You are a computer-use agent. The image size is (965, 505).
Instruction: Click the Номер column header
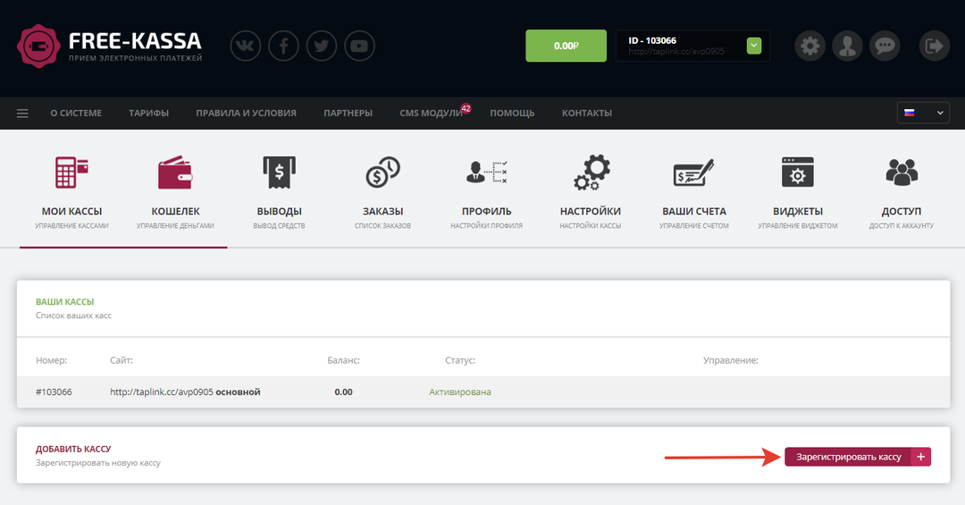pyautogui.click(x=51, y=360)
